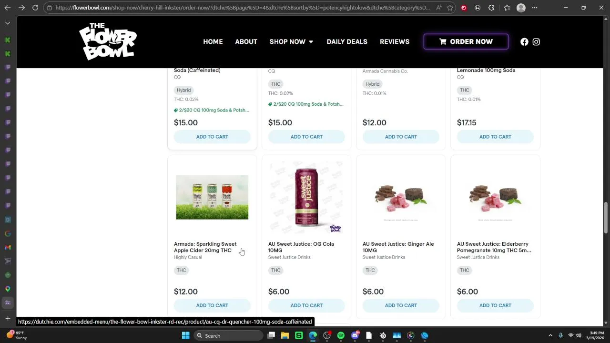
Task: Open AU Sweet Justice OG Cola 10MG title
Action: [301, 247]
